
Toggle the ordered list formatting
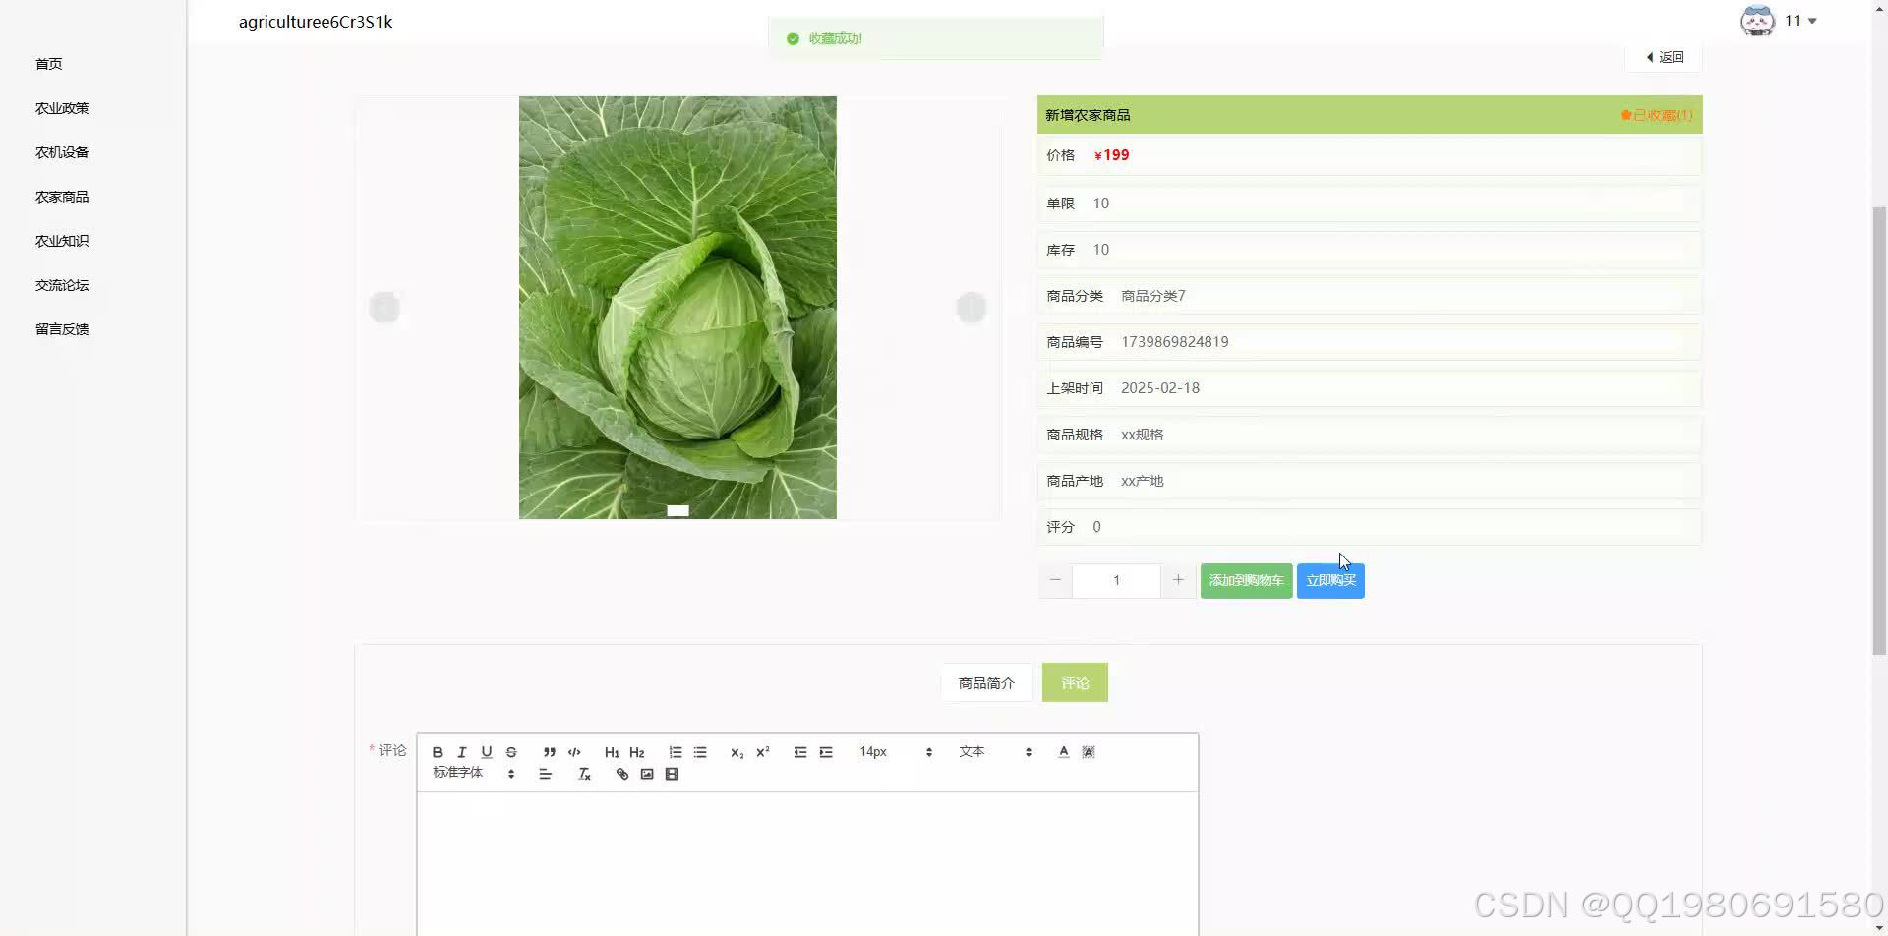(676, 751)
